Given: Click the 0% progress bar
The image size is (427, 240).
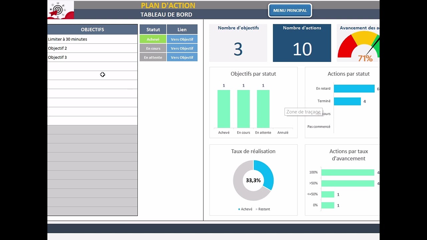Looking at the screenshot, I should click(x=328, y=205).
